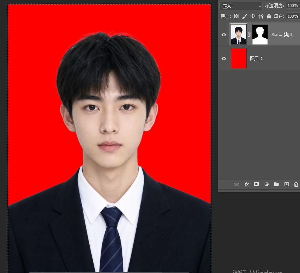300x273 pixels.
Task: Add a layer style with fx
Action: point(247,184)
